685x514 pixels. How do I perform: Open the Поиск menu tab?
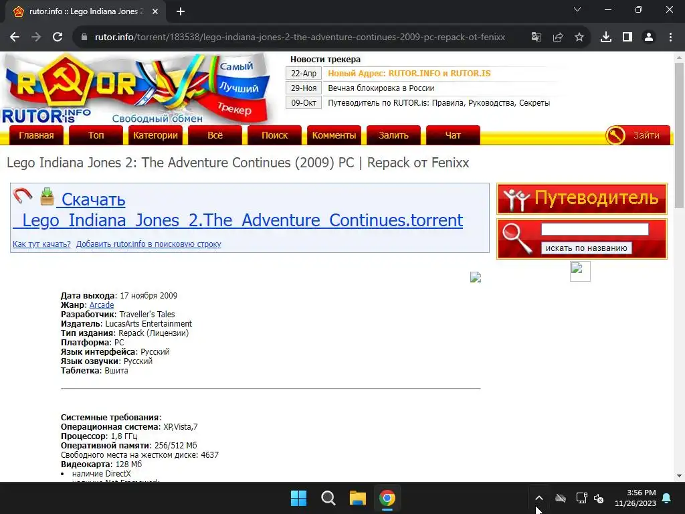(x=274, y=135)
